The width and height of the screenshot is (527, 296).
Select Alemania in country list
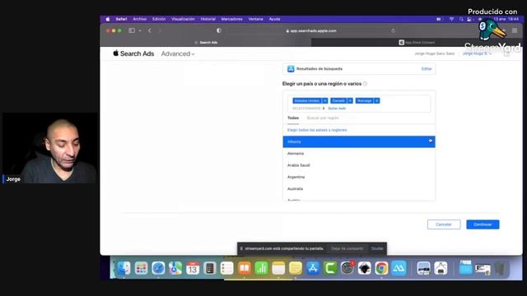pos(359,154)
